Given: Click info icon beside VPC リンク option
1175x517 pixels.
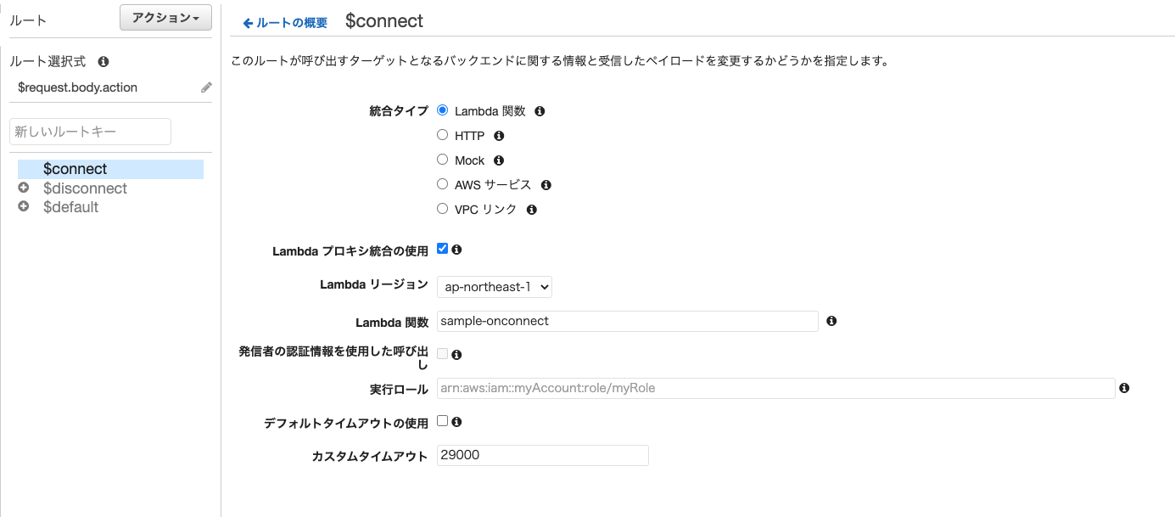Looking at the screenshot, I should [532, 209].
